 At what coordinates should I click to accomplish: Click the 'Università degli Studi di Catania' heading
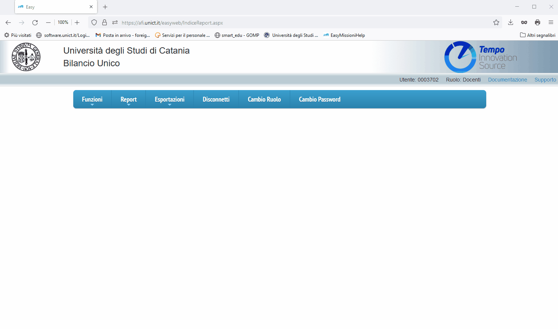point(126,51)
